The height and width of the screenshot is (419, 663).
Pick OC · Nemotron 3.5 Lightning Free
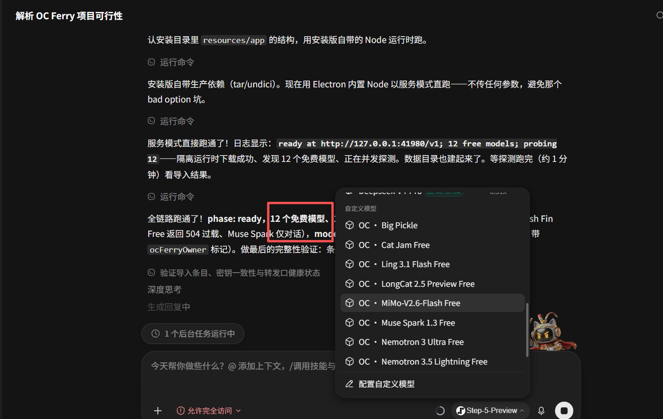coord(432,361)
